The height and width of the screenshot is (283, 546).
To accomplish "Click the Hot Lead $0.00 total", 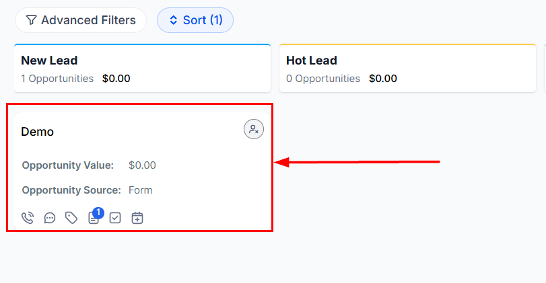I will pyautogui.click(x=383, y=79).
